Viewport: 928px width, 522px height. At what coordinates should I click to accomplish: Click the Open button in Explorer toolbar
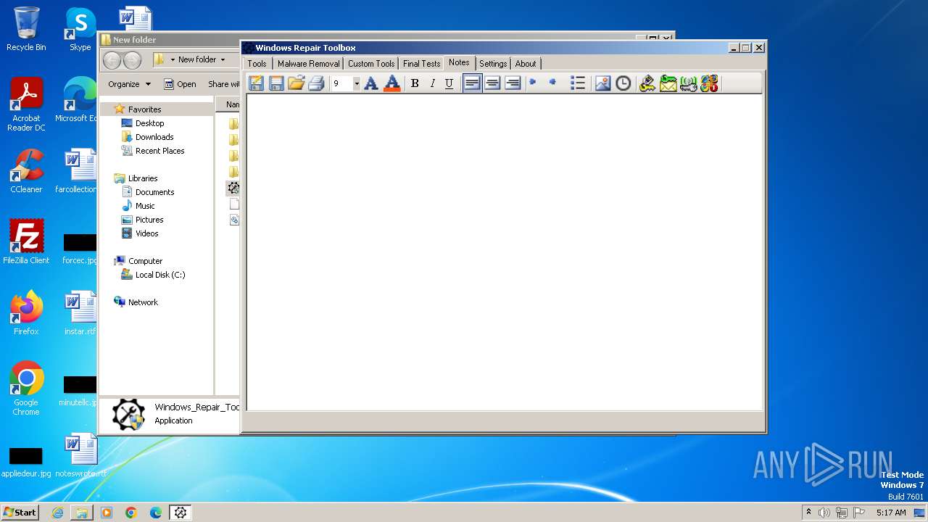click(x=180, y=84)
